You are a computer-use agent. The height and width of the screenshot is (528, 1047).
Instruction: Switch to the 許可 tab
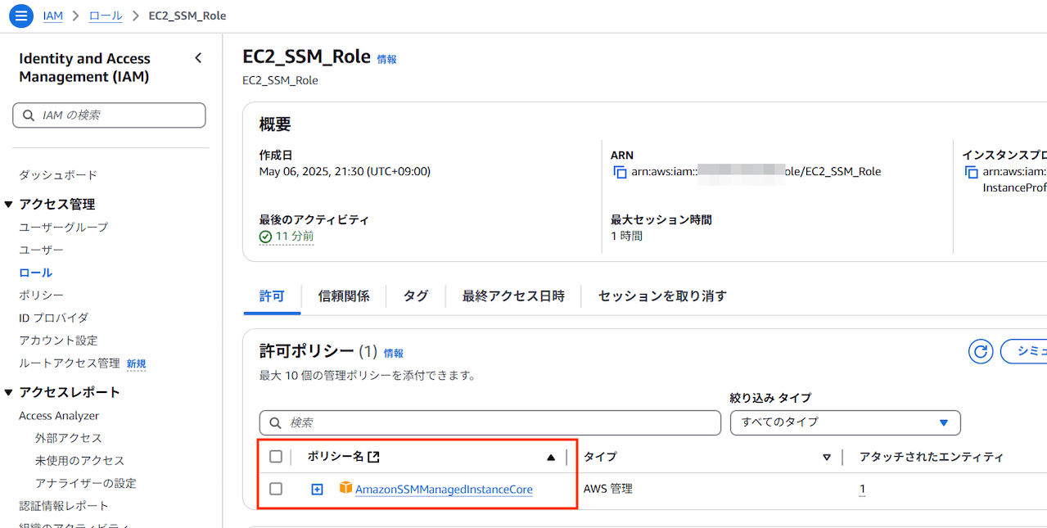[272, 296]
